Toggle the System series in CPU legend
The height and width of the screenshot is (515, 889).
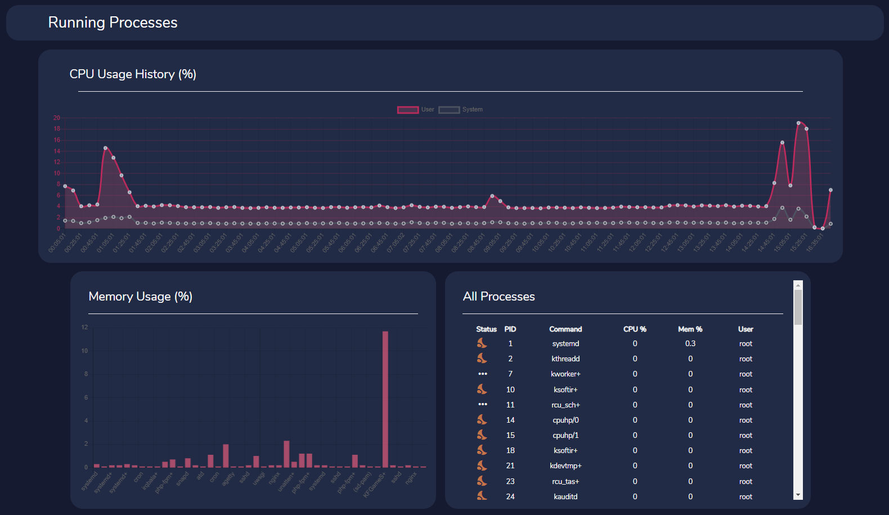pyautogui.click(x=460, y=110)
